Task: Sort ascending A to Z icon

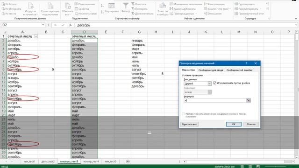Action: 102,6
